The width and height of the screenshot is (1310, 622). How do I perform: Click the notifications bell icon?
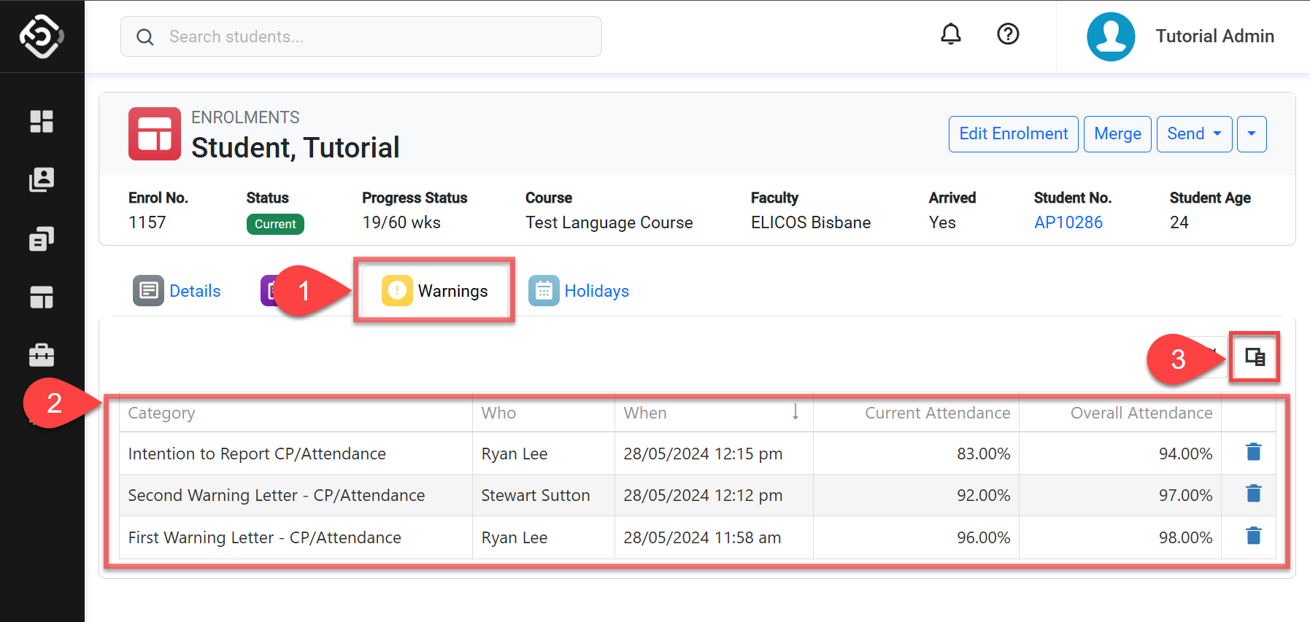(950, 34)
